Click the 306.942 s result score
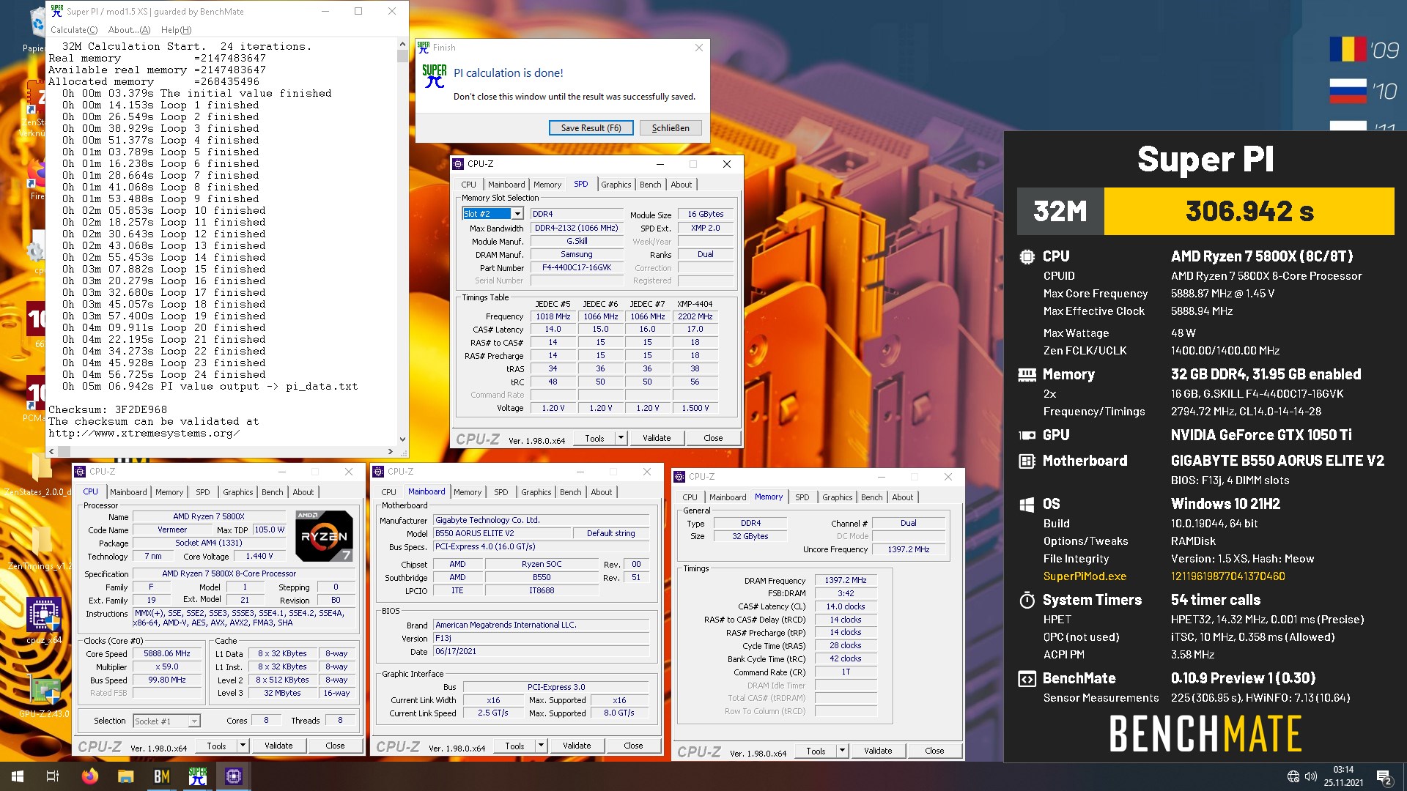 coord(1249,212)
